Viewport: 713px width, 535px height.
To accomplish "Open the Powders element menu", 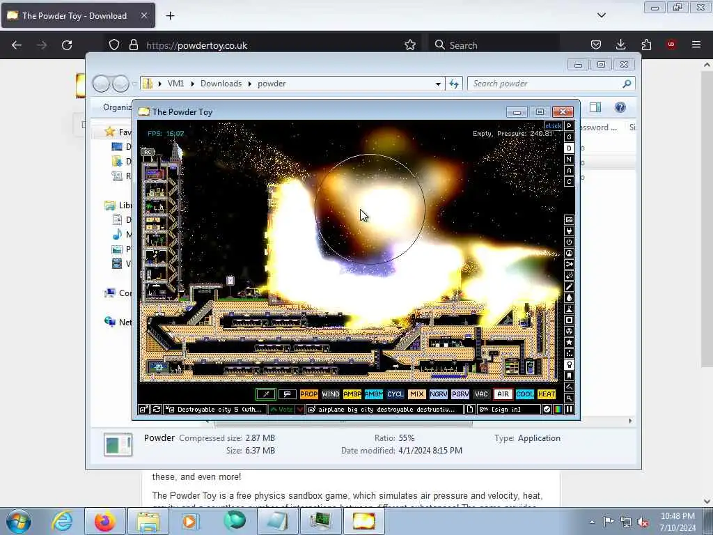I will pos(569,309).
